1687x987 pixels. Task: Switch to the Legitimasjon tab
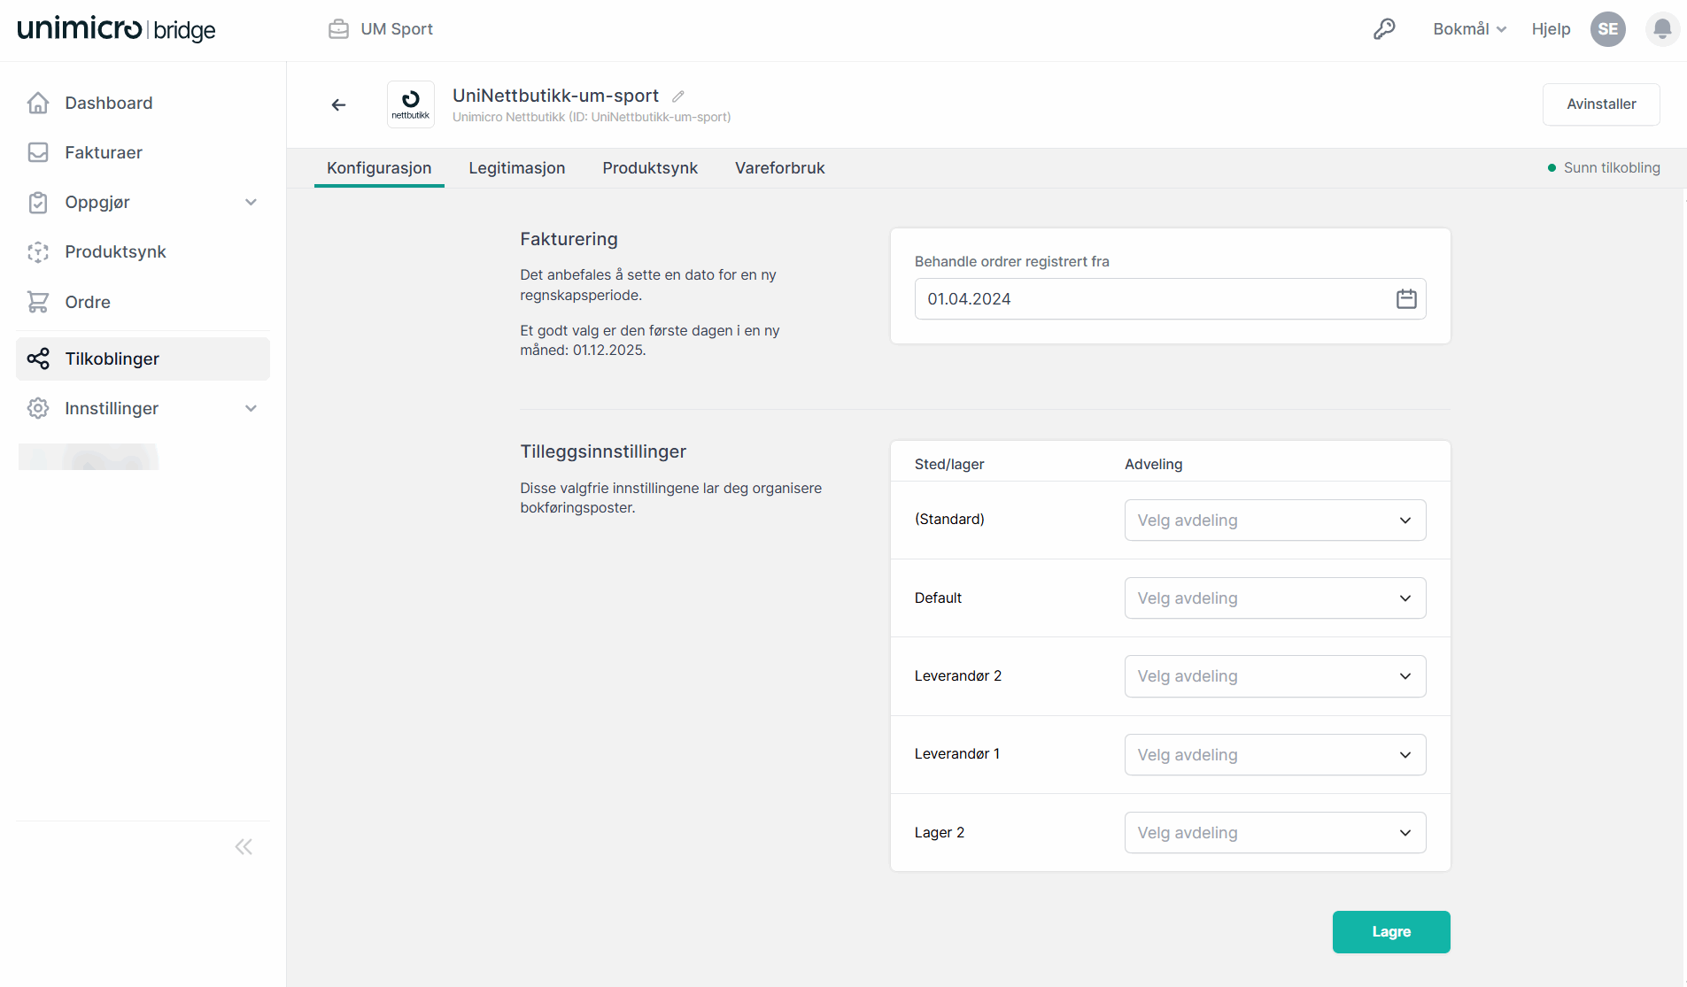pos(516,168)
